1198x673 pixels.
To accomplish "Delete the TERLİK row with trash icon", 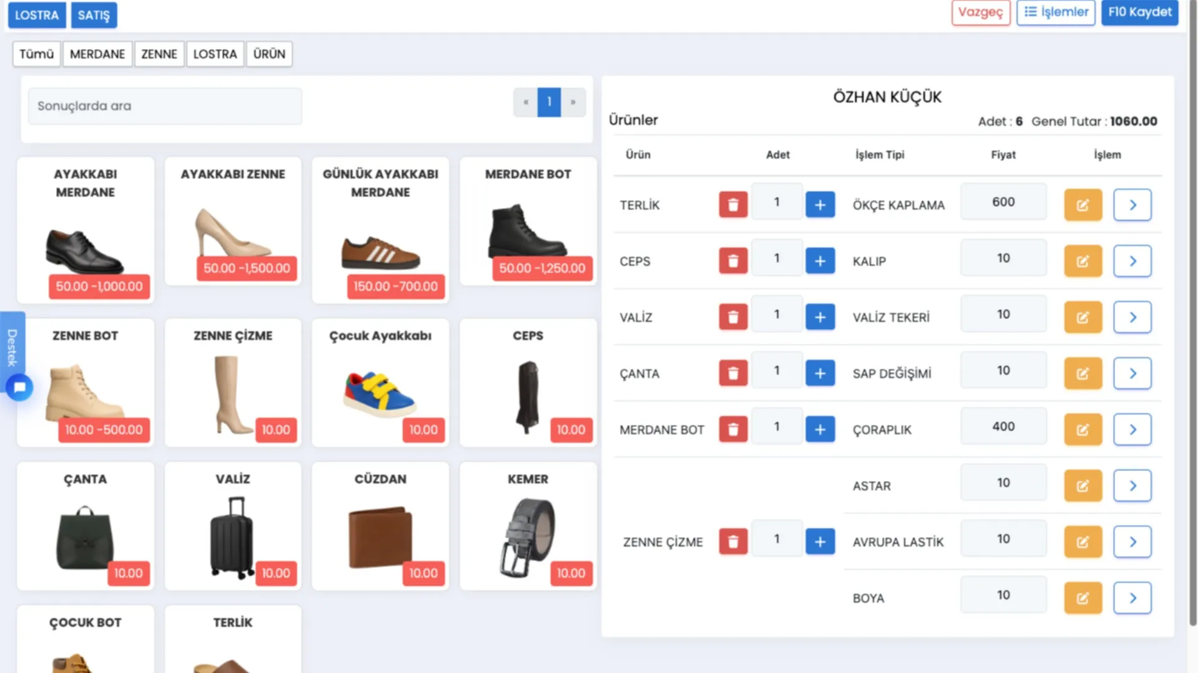I will (733, 204).
